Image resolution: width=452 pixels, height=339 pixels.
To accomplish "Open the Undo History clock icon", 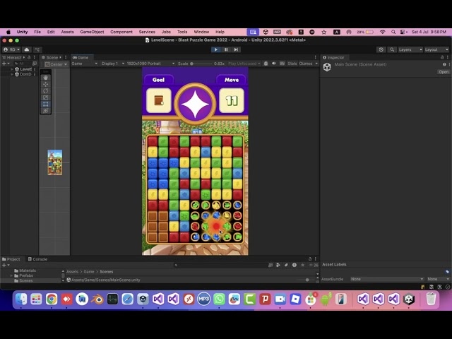I will (x=381, y=49).
